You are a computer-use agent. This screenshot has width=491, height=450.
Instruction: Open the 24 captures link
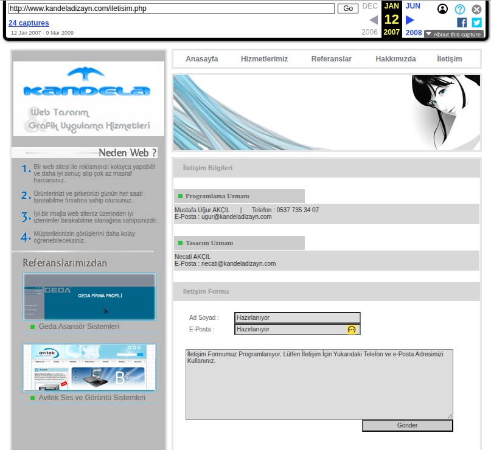[x=29, y=23]
